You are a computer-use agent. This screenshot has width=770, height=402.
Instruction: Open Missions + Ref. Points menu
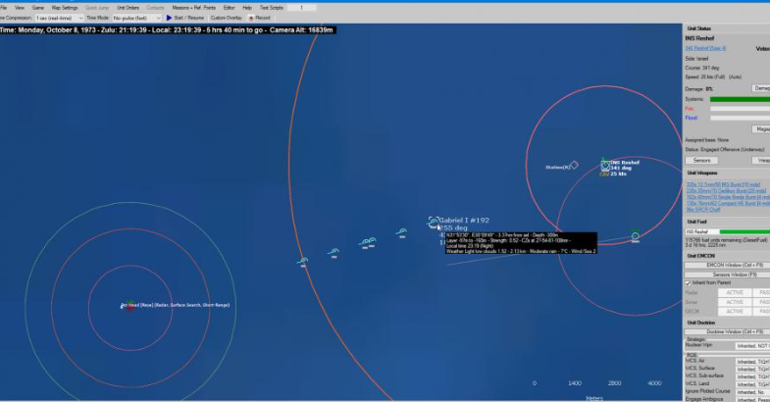pos(194,8)
